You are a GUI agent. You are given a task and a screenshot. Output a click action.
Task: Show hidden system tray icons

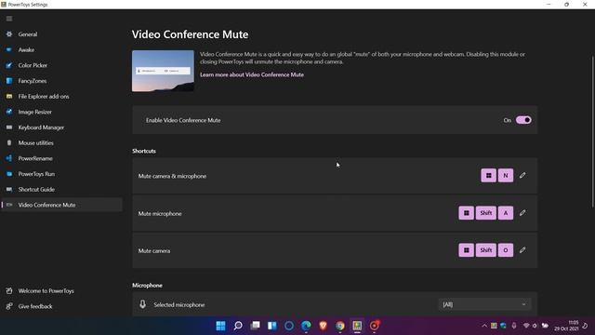484,326
